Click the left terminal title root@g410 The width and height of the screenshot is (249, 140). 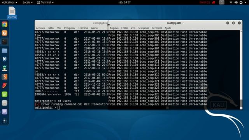100,23
